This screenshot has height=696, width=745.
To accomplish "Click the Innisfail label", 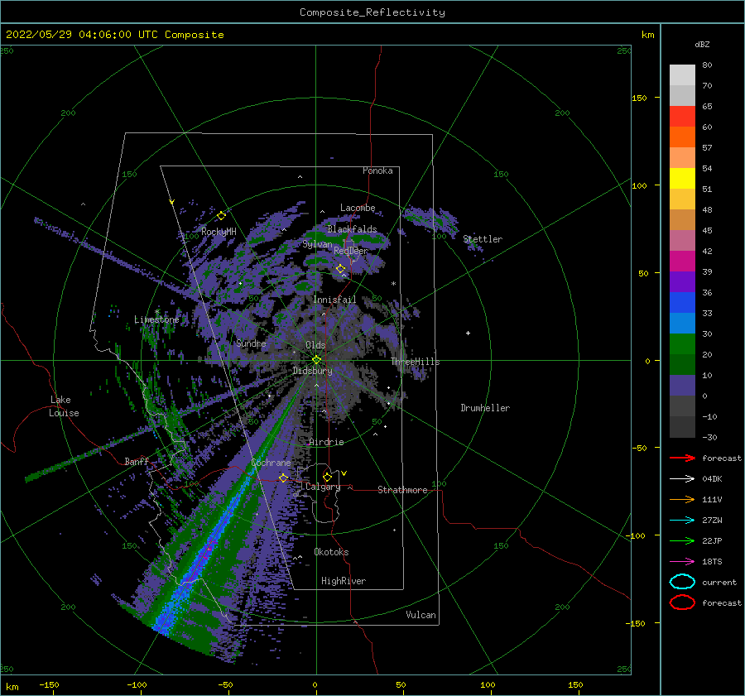I will pos(334,300).
